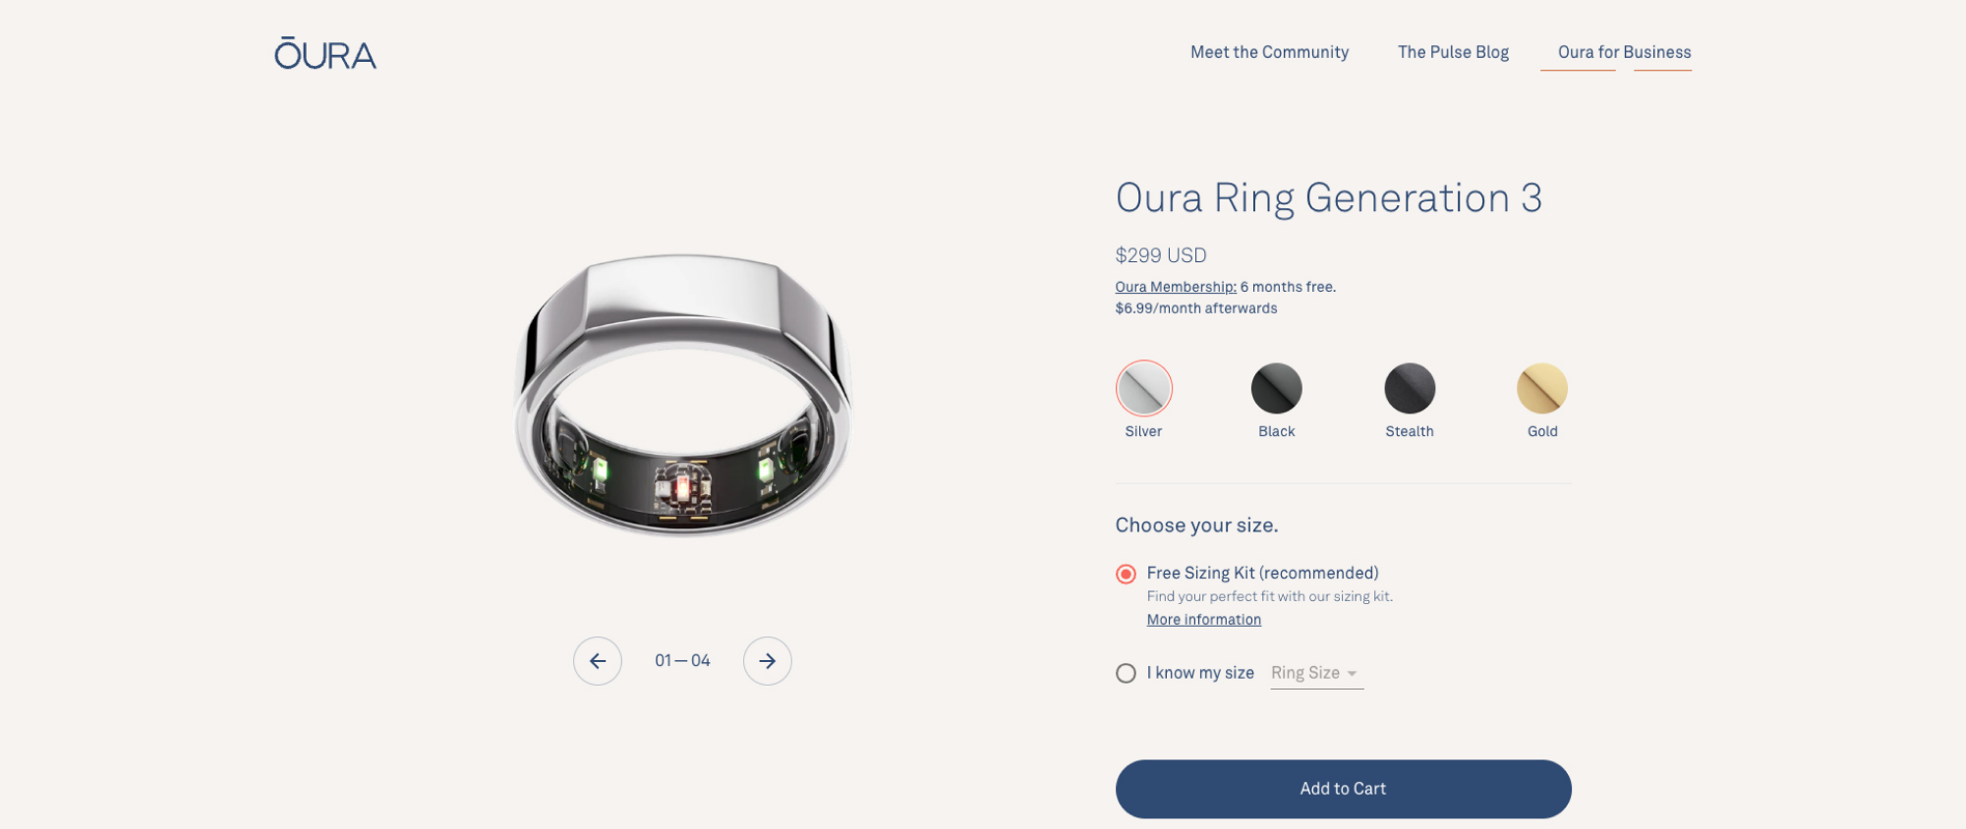This screenshot has width=1966, height=829.
Task: Go to previous product image
Action: click(x=598, y=661)
